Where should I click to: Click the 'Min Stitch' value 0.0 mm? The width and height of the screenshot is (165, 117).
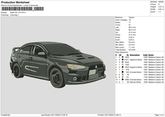pos(132,45)
